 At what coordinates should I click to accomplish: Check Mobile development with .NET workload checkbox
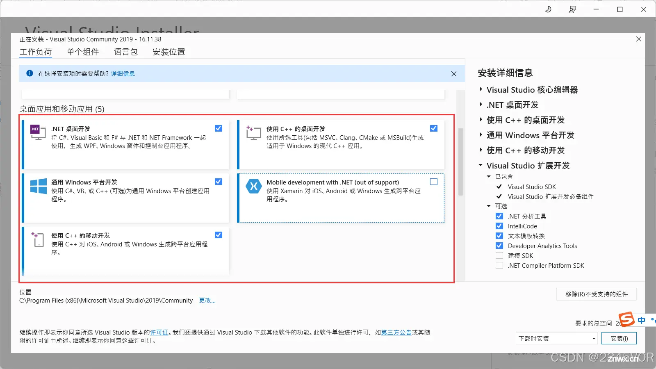[x=434, y=182]
